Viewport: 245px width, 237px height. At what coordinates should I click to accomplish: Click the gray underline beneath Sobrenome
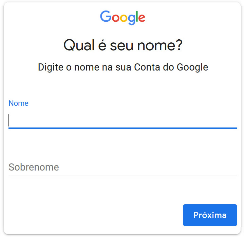[x=122, y=176]
